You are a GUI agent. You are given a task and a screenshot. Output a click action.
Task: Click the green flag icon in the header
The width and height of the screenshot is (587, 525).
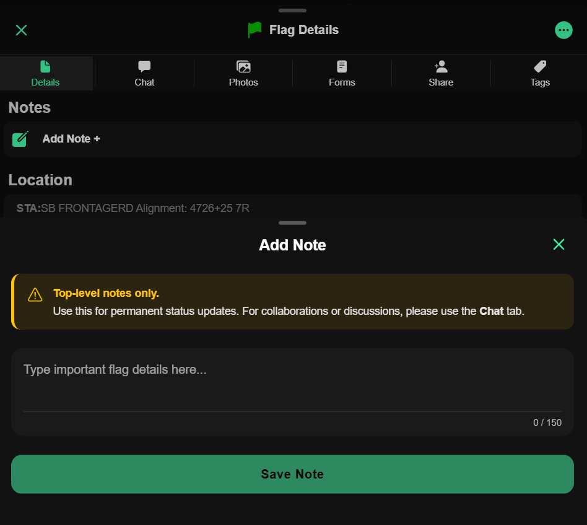[x=254, y=30]
